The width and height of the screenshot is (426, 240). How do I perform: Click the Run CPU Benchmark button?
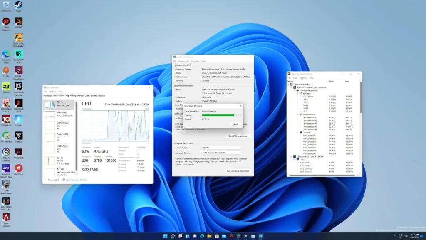click(x=238, y=136)
